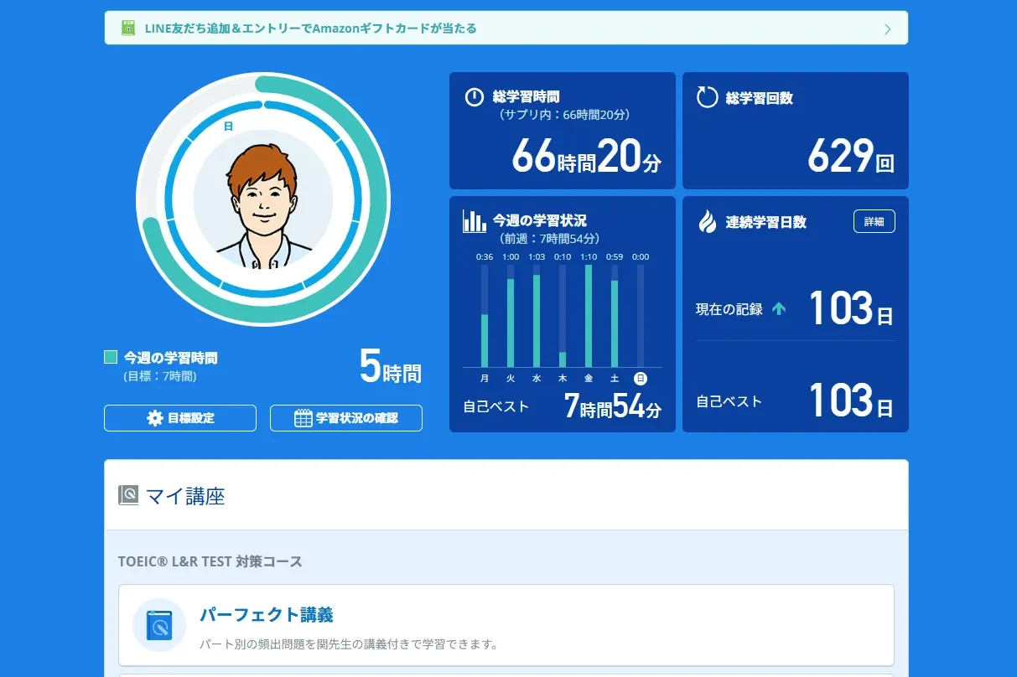This screenshot has width=1017, height=677.
Task: Click Thursday's bar labeled 0:10
Action: click(563, 316)
